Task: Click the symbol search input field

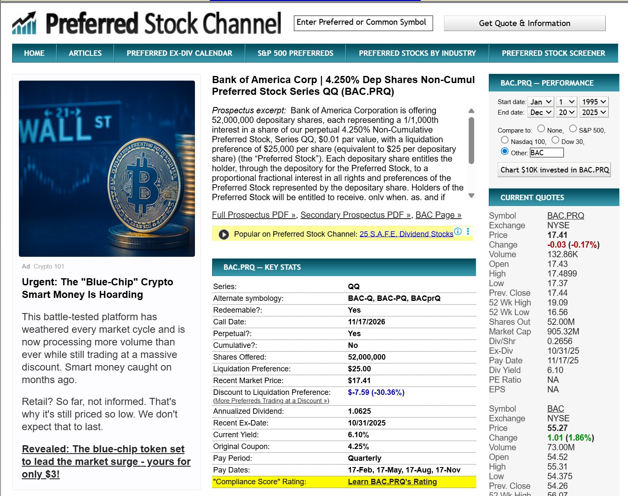Action: click(363, 23)
